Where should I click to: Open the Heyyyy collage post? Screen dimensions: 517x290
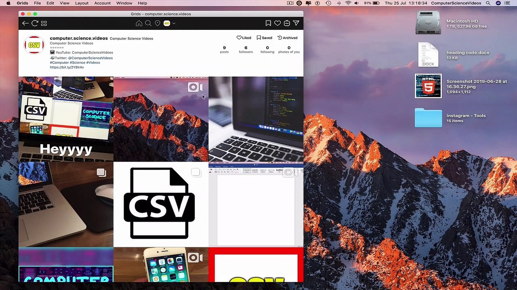point(66,119)
